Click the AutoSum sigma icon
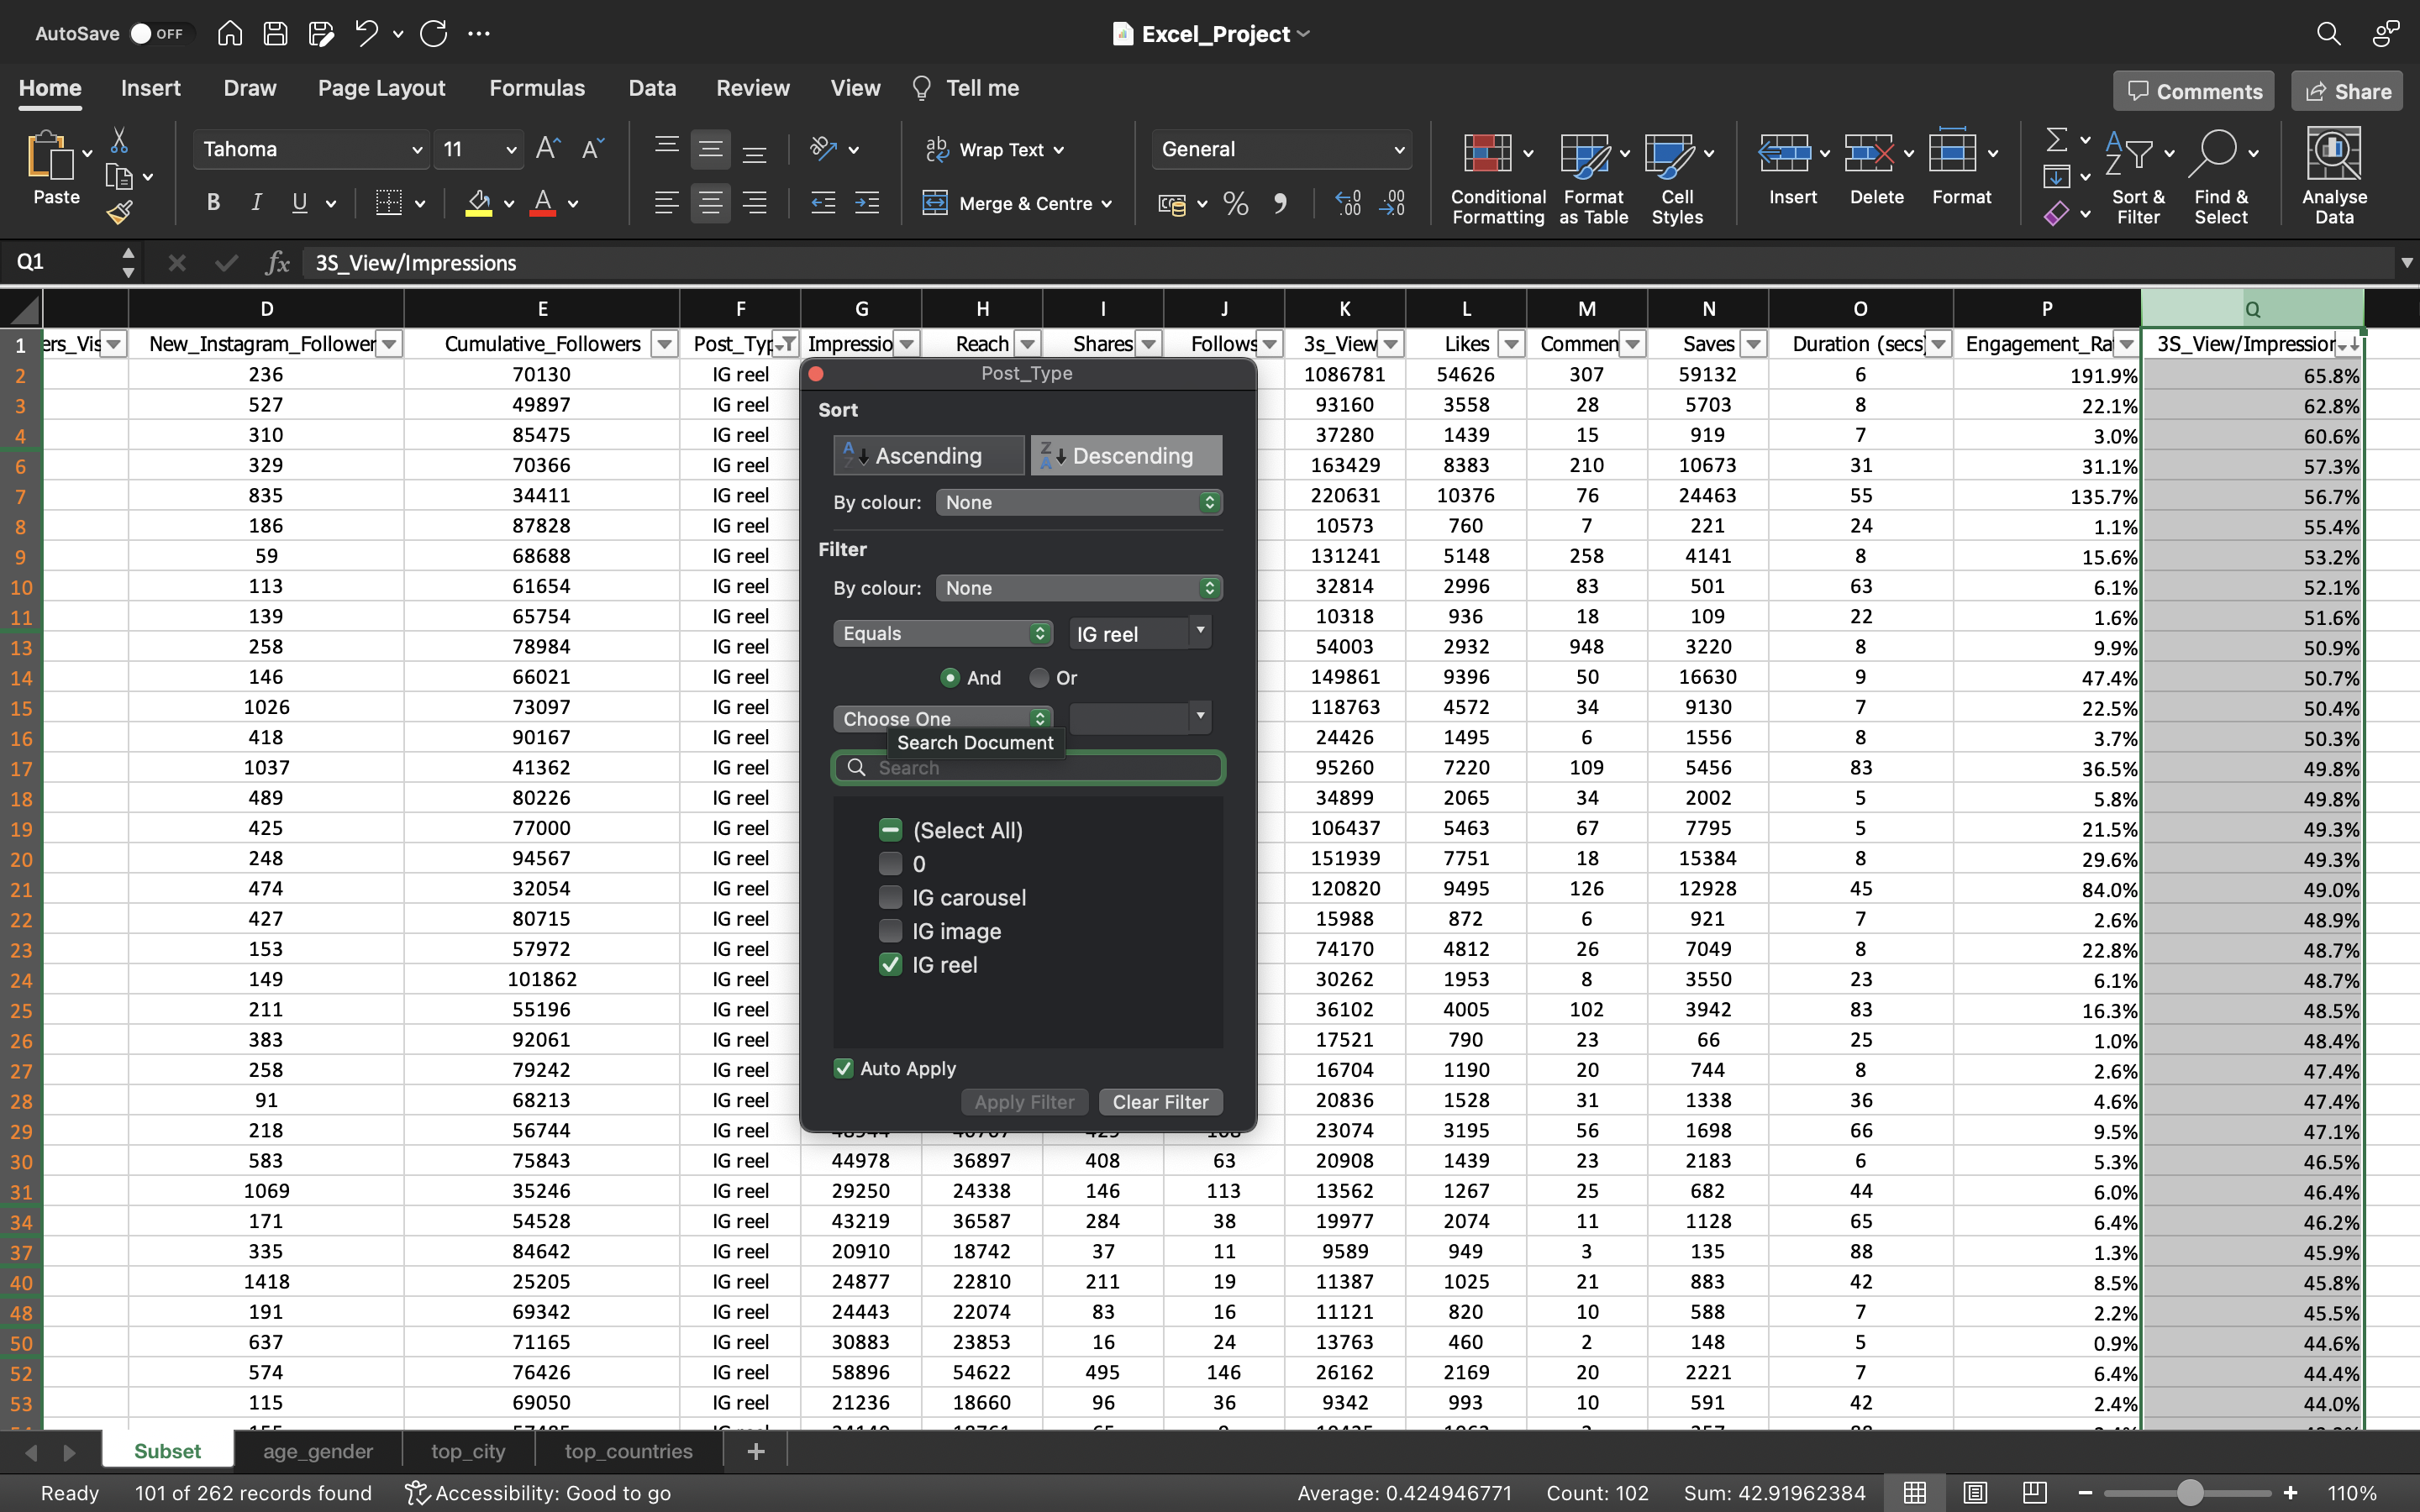 pos(2057,139)
